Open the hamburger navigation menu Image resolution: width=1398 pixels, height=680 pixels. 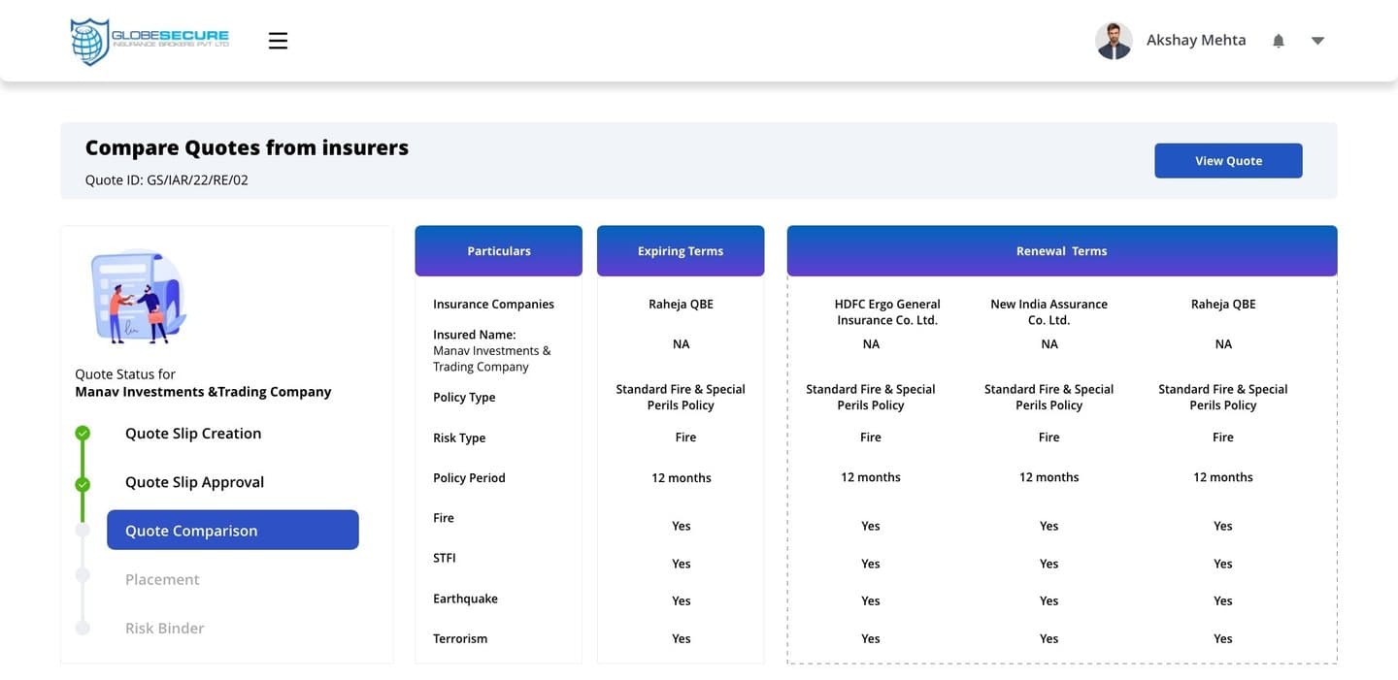[x=278, y=41]
